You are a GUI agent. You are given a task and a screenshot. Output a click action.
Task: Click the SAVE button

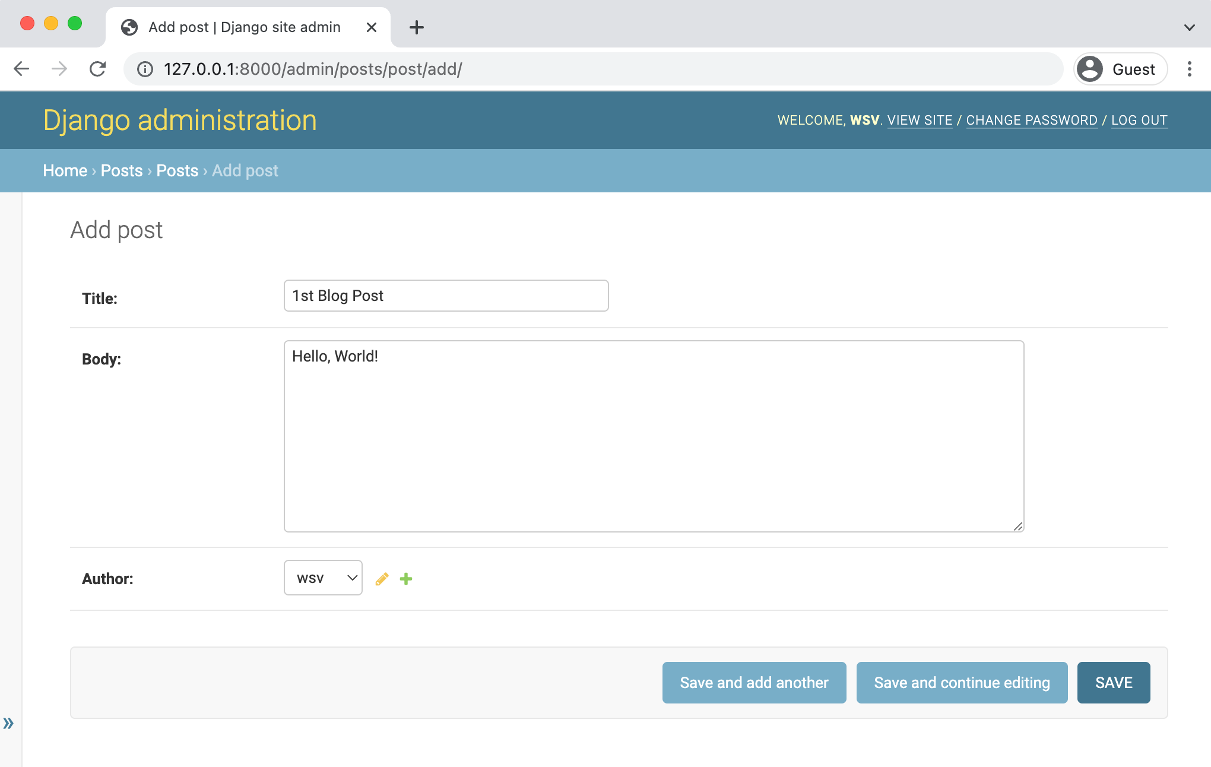[x=1114, y=683]
